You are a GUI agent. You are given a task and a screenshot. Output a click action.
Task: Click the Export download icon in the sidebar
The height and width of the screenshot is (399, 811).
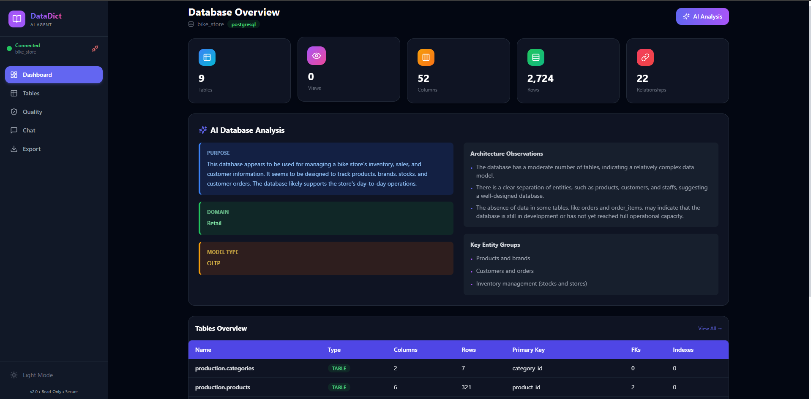pos(14,149)
